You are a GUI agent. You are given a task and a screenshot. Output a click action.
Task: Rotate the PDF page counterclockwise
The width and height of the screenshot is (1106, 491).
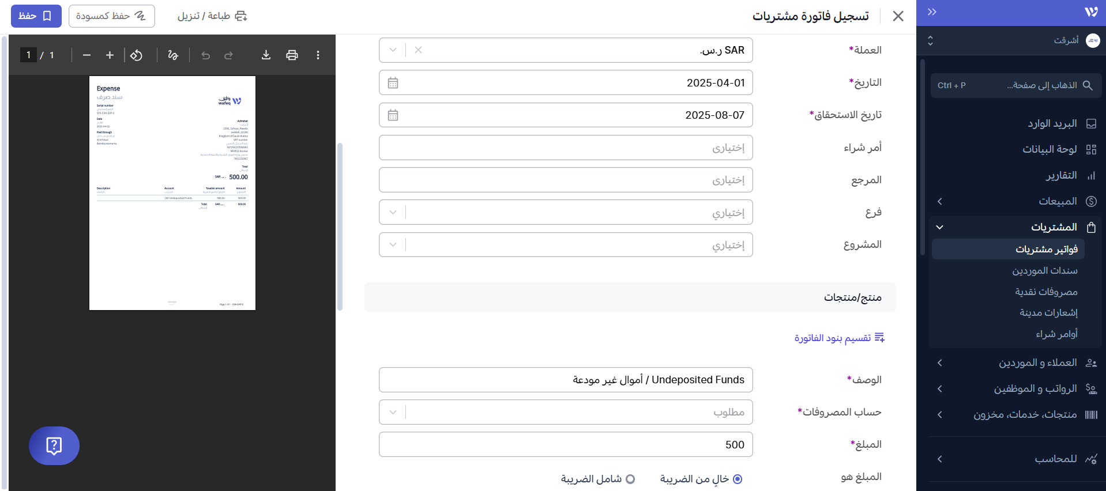[x=136, y=55]
